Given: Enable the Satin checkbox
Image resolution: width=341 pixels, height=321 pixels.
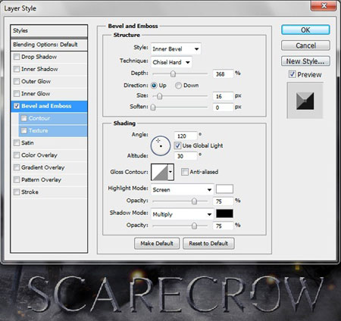Looking at the screenshot, I should tap(17, 143).
